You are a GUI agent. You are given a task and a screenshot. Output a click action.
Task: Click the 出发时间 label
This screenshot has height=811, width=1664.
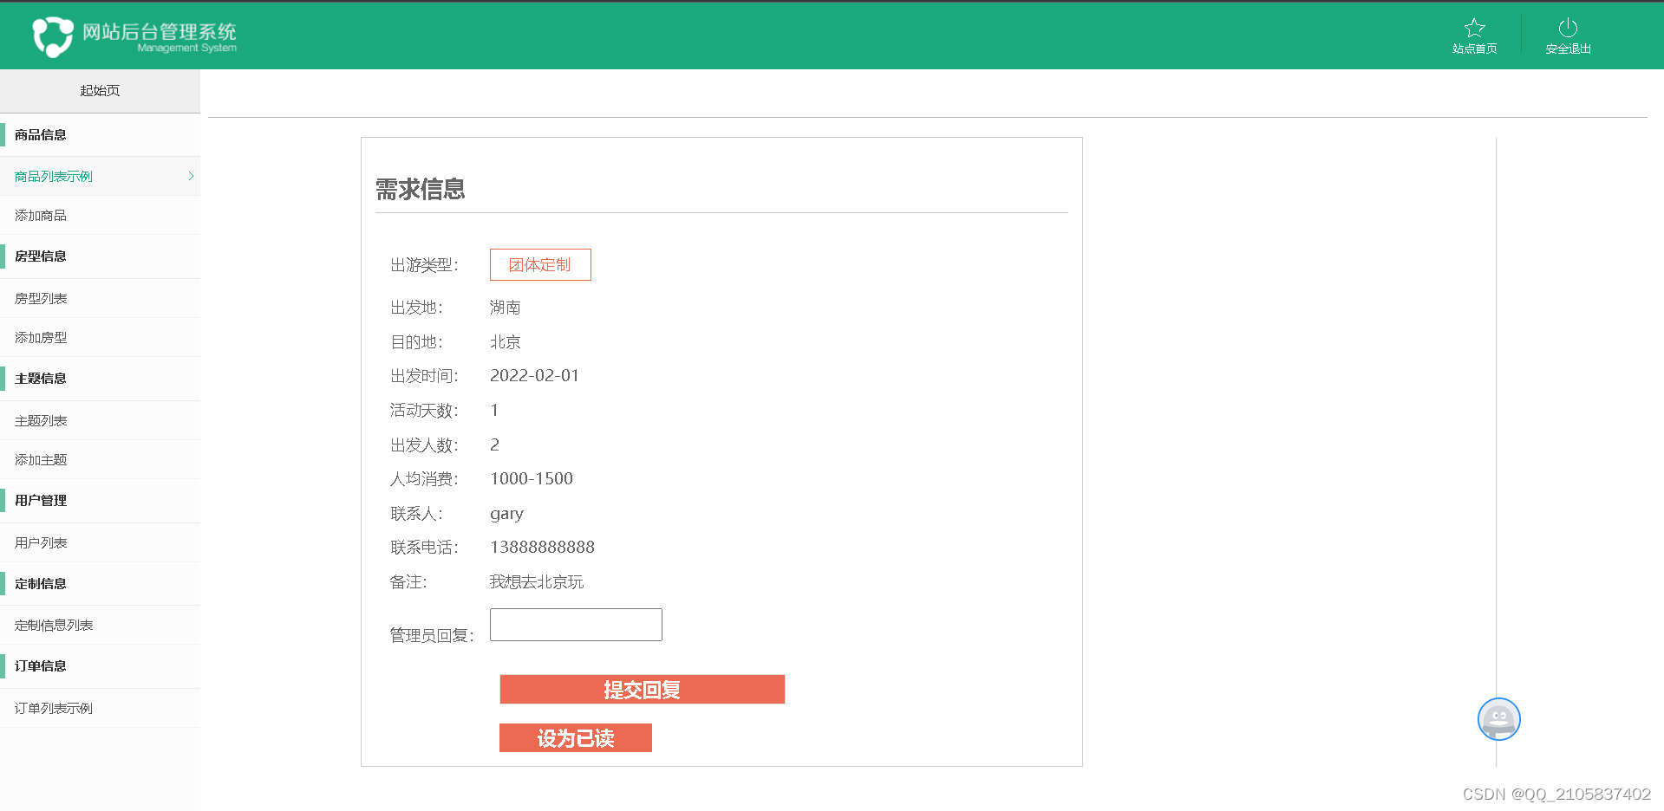[424, 376]
